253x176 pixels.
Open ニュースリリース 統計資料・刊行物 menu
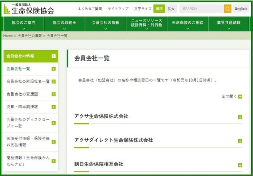(x=146, y=24)
